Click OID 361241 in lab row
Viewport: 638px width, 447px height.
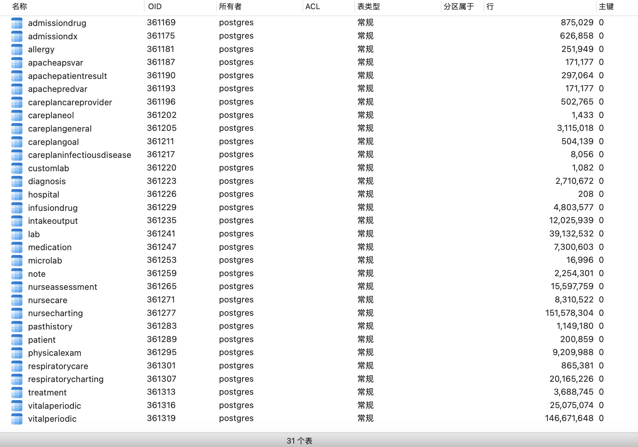pos(161,234)
